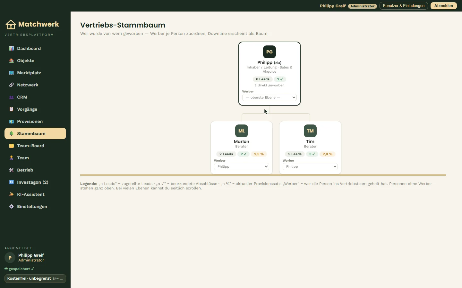Click the Netzwerk link icon
Screen dimensions: 462x288
pyautogui.click(x=12, y=85)
